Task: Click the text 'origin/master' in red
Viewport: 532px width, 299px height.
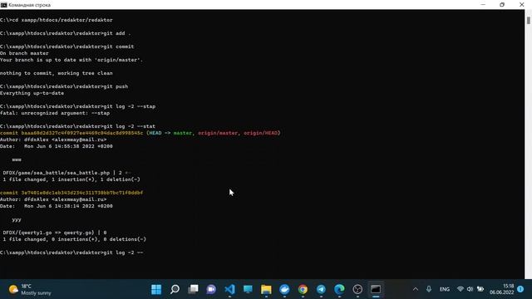Action: [218, 133]
